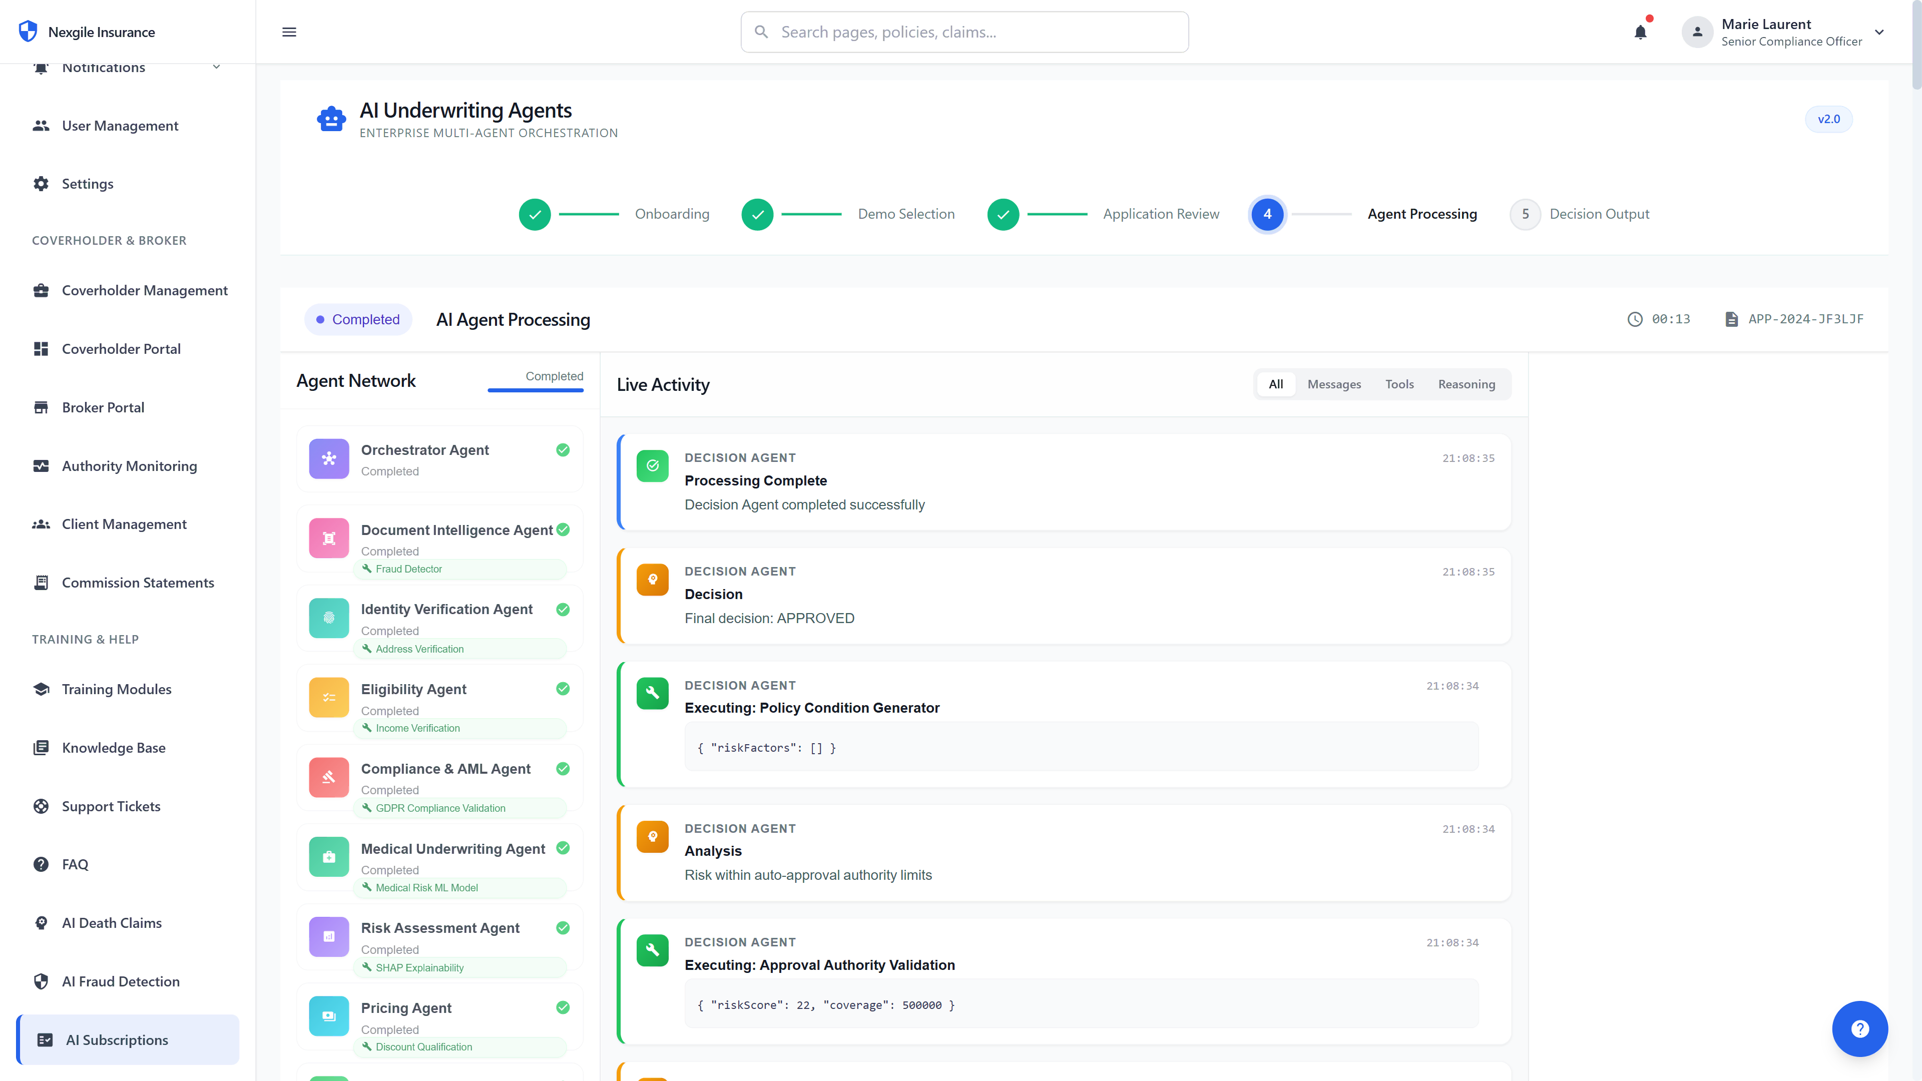Open Commission Statements page
1922x1081 pixels.
coord(137,582)
